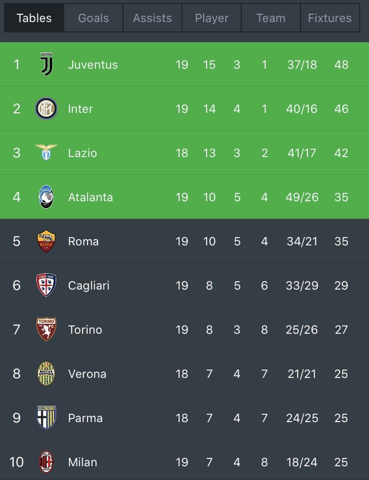
Task: Select the Tables tab
Action: point(34,18)
